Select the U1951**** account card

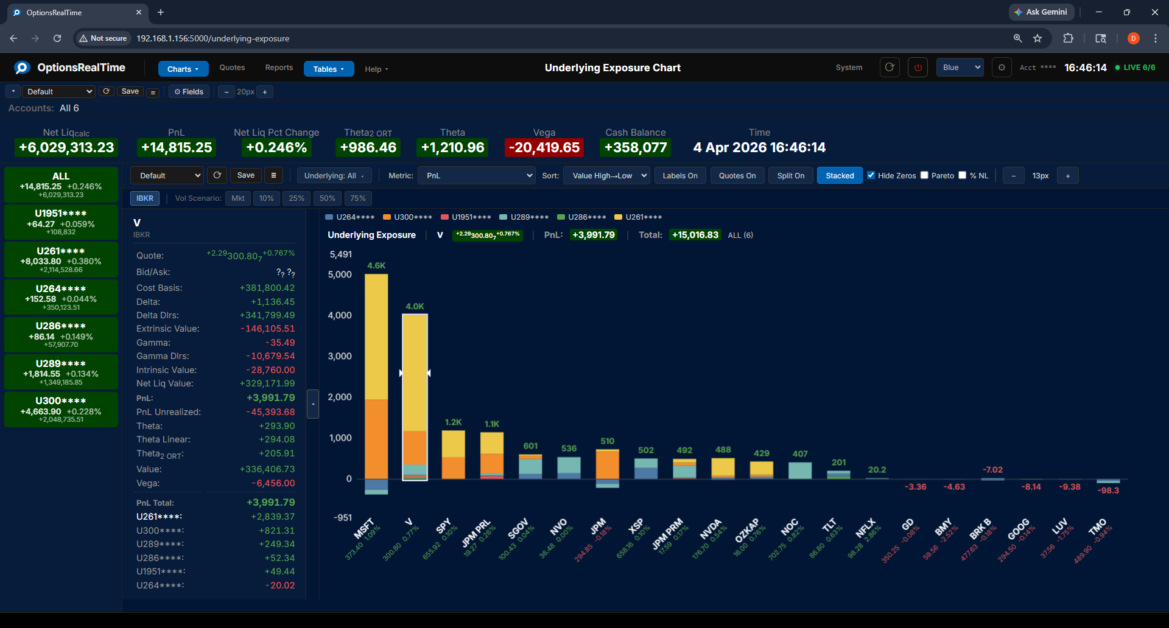61,222
